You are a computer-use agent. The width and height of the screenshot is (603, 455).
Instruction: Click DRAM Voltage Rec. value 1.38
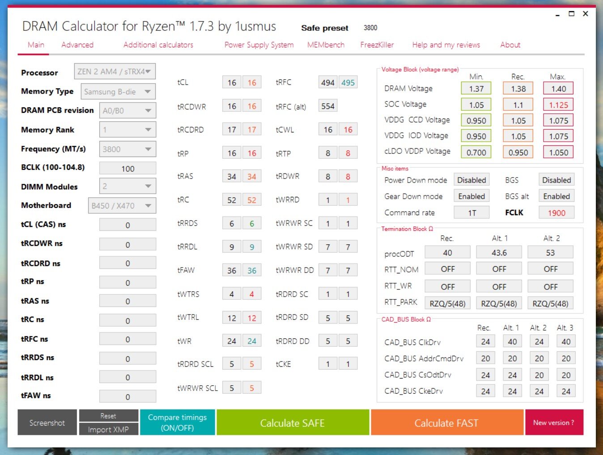[518, 89]
